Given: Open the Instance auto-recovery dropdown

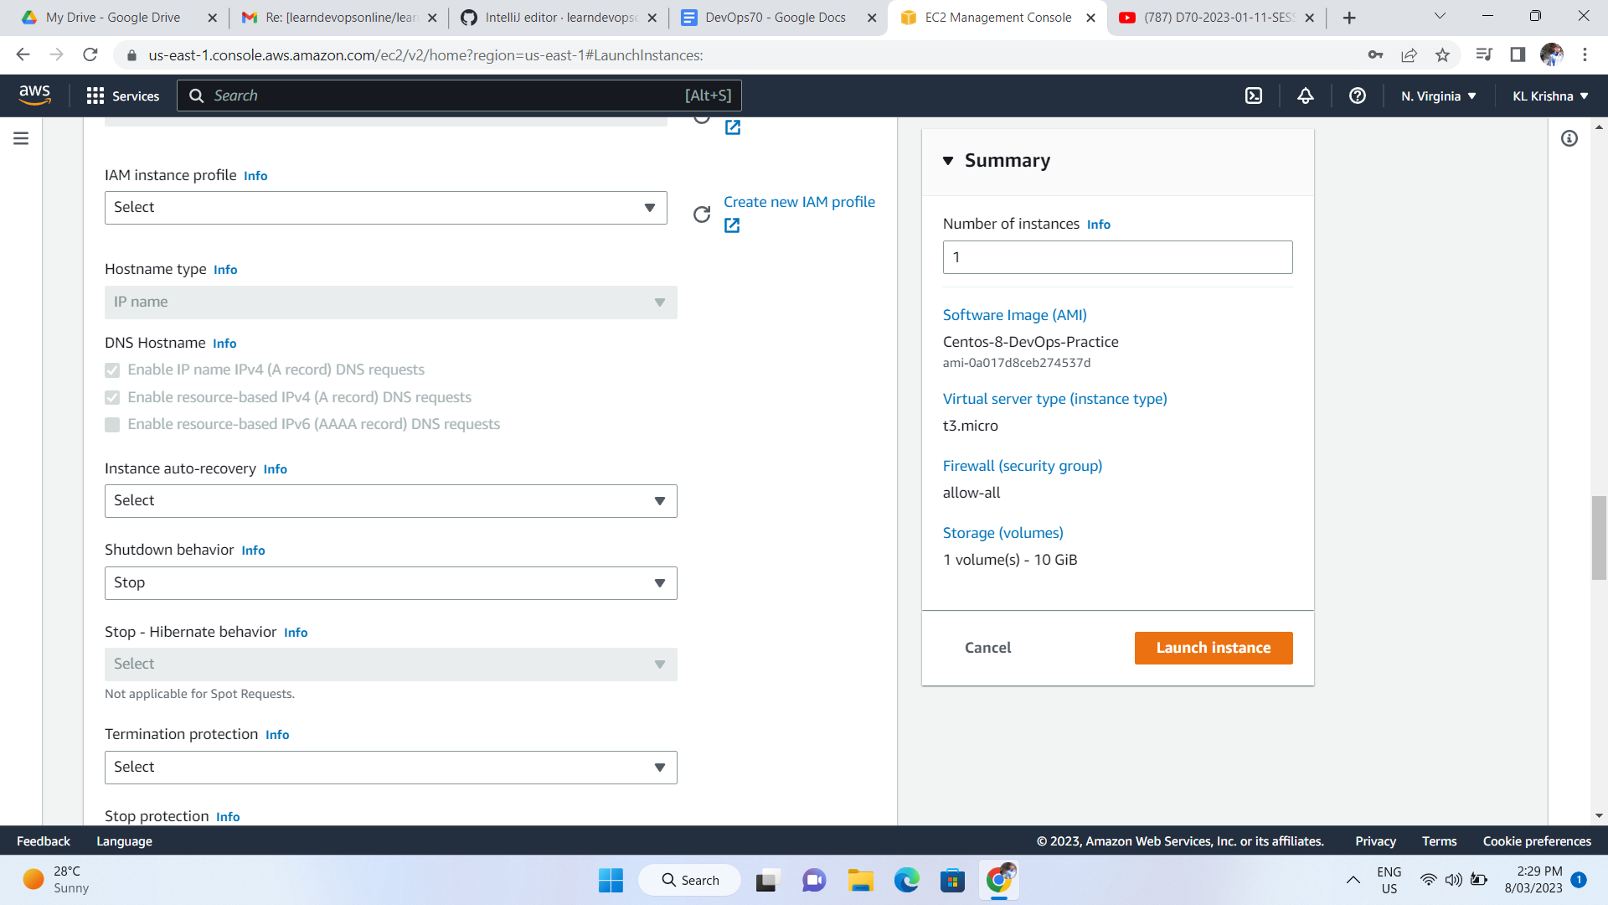Looking at the screenshot, I should click(390, 500).
